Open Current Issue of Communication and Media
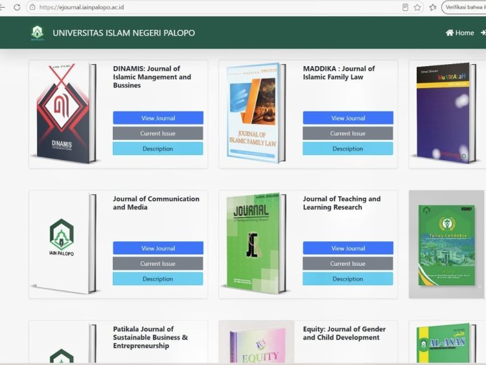The image size is (486, 365). (x=158, y=264)
